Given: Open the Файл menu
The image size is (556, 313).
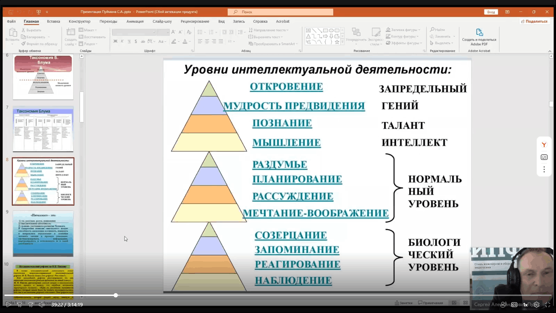Looking at the screenshot, I should [11, 21].
